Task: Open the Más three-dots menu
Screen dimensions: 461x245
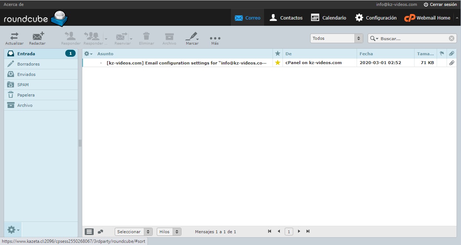Action: pyautogui.click(x=215, y=39)
